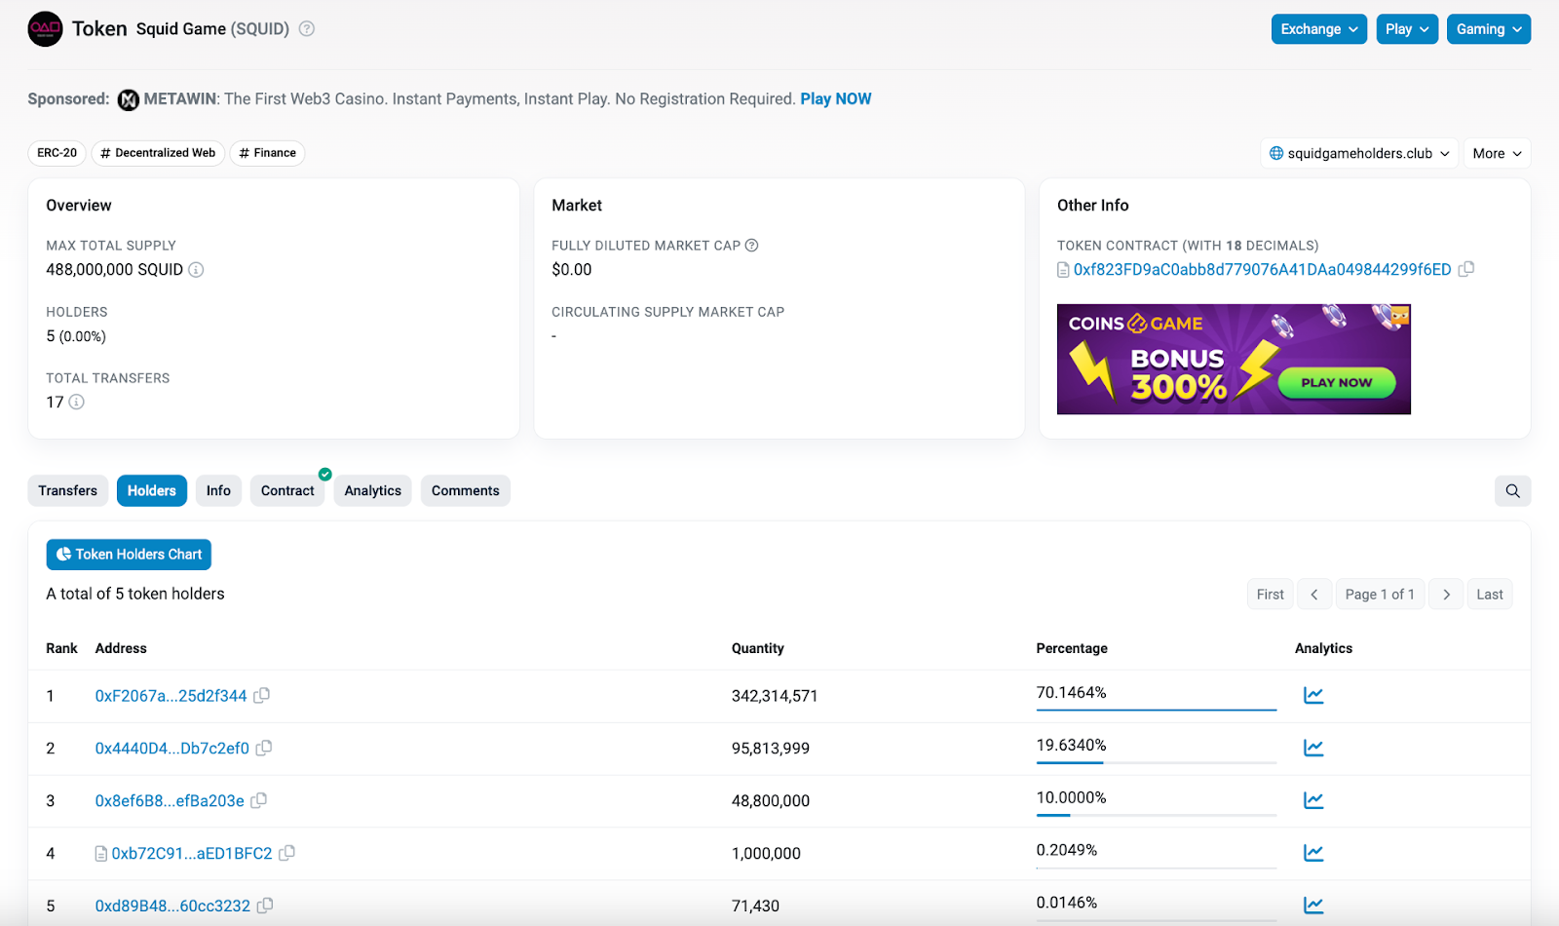Image resolution: width=1559 pixels, height=926 pixels.
Task: Click the percentage bar under 70.1464%
Action: (x=1156, y=712)
